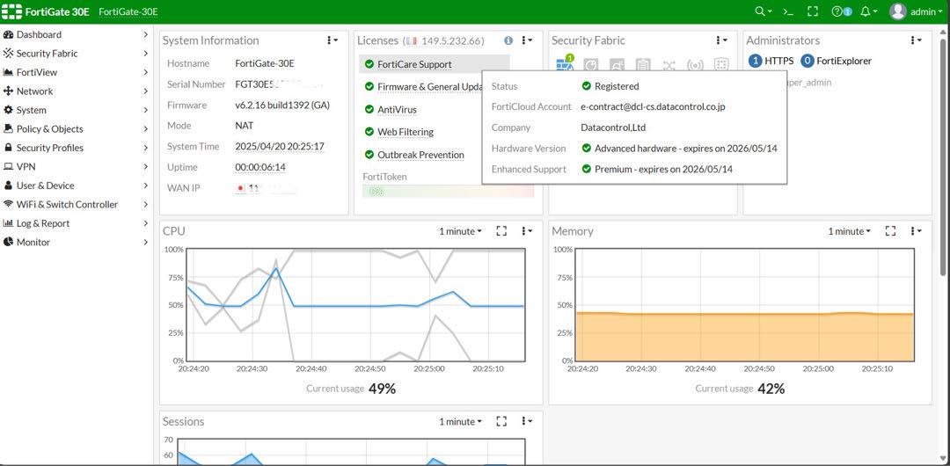Click the Licenses info icon
This screenshot has height=466, width=950.
click(x=508, y=40)
